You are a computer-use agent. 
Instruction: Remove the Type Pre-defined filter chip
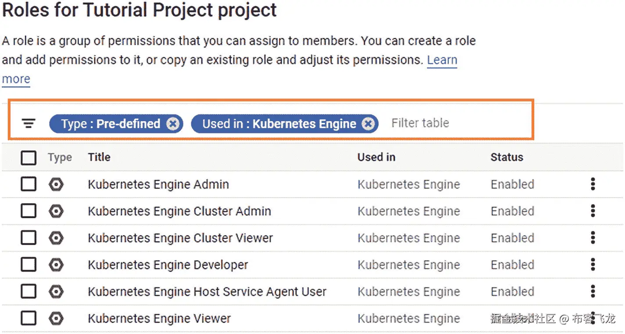tap(173, 124)
